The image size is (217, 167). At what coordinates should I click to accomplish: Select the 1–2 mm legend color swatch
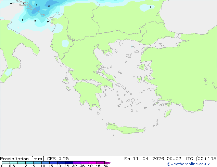pyautogui.click(x=22, y=163)
